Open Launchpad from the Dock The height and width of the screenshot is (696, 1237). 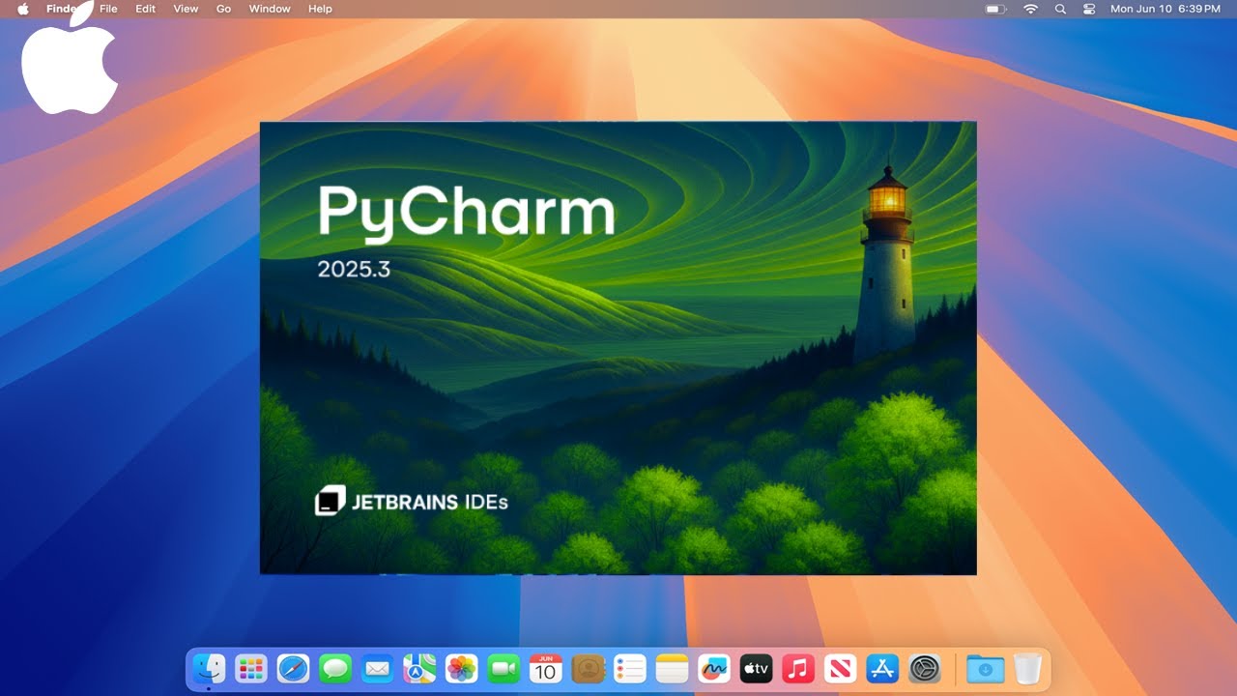pyautogui.click(x=251, y=668)
